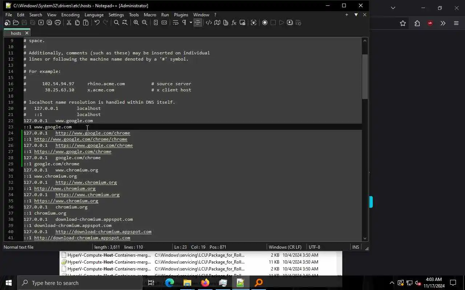465x290 pixels.
Task: Click the Paste clipboard icon
Action: pos(85,22)
